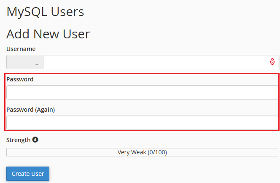Click the (Again) part of the confirm label
This screenshot has height=183, width=280.
coord(45,110)
